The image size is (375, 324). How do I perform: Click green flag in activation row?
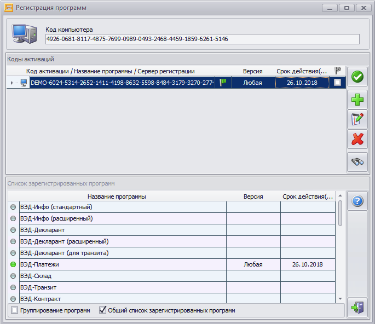click(x=223, y=83)
